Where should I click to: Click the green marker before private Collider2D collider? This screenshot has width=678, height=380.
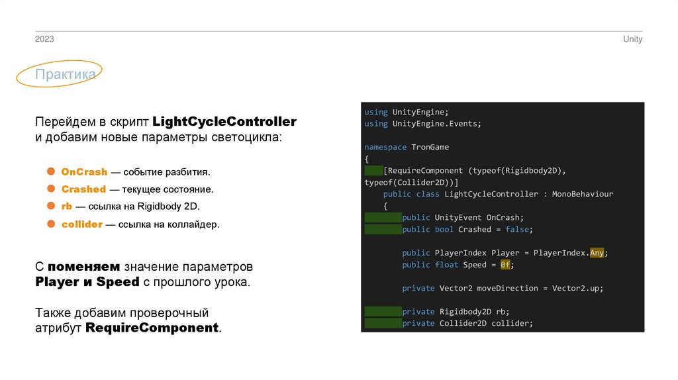(x=383, y=323)
